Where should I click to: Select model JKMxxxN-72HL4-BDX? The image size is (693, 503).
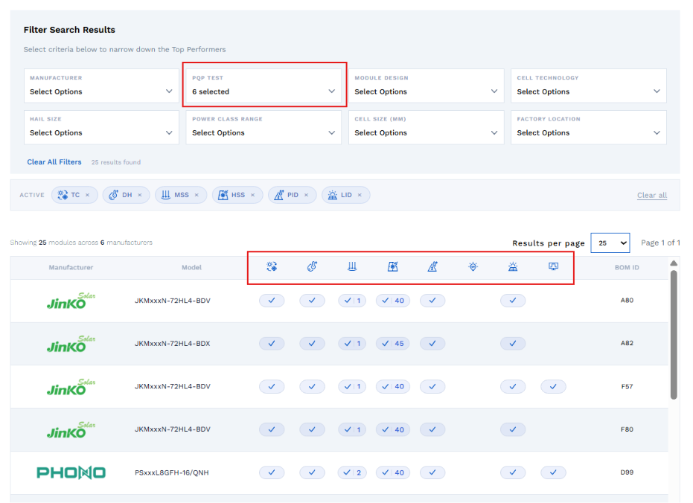coord(173,344)
